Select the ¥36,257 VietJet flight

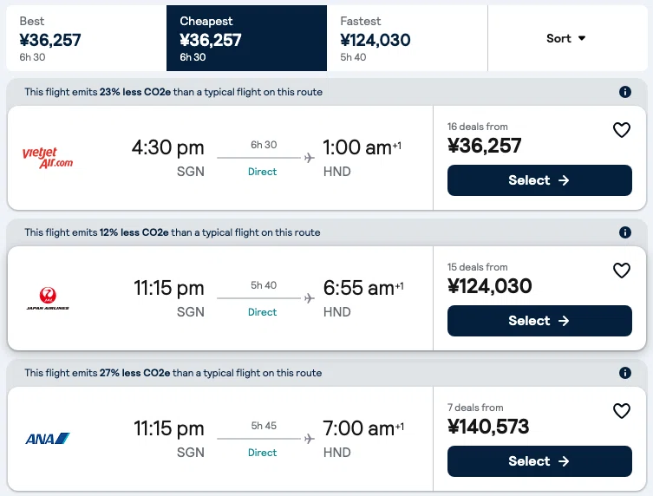click(x=539, y=180)
